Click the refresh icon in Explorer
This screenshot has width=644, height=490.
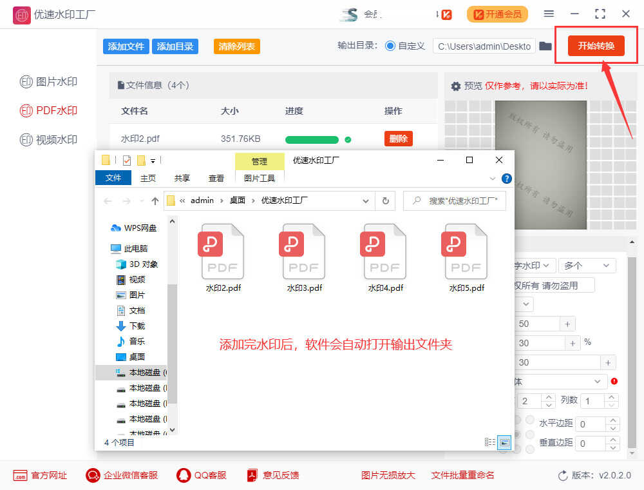(385, 201)
